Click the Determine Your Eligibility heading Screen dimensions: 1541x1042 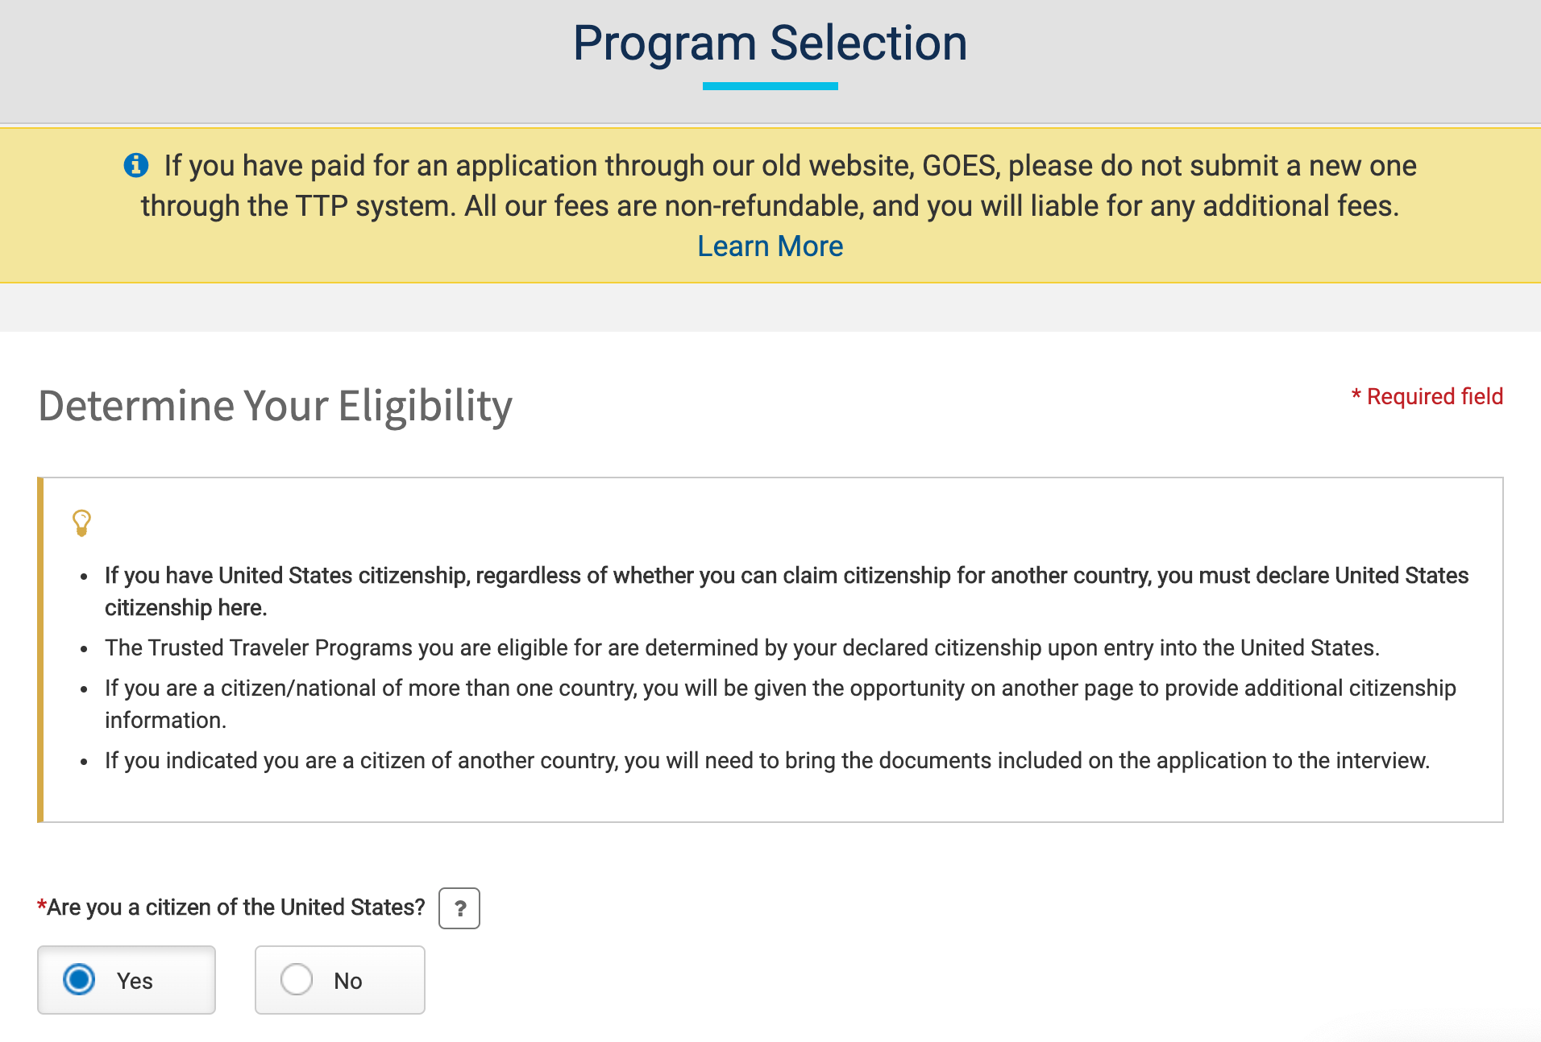click(x=275, y=405)
